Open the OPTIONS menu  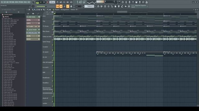[21, 2]
